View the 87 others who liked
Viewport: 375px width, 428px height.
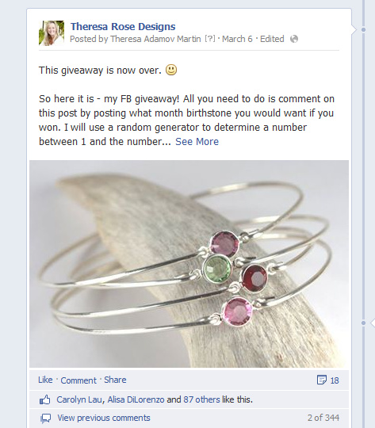[x=201, y=399]
